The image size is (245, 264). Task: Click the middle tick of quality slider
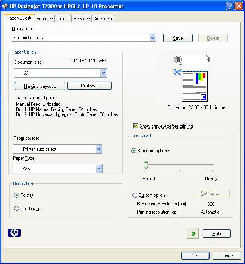point(179,171)
